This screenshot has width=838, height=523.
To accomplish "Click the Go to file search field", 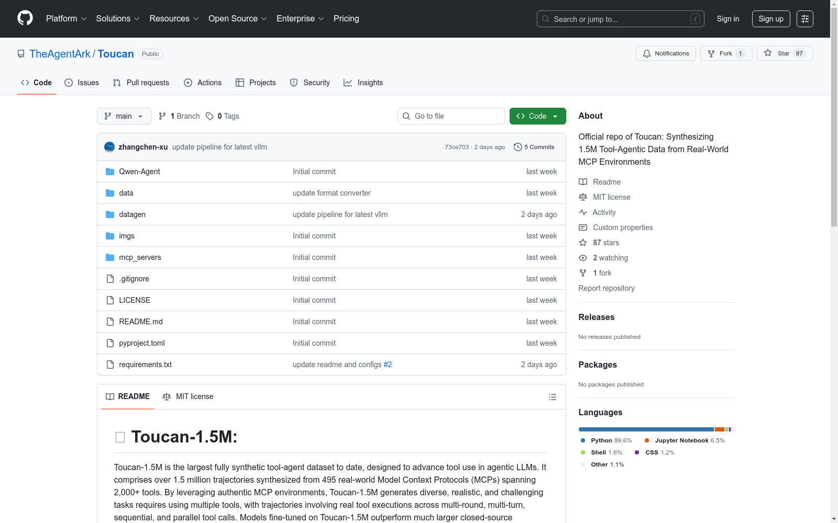I will click(451, 116).
